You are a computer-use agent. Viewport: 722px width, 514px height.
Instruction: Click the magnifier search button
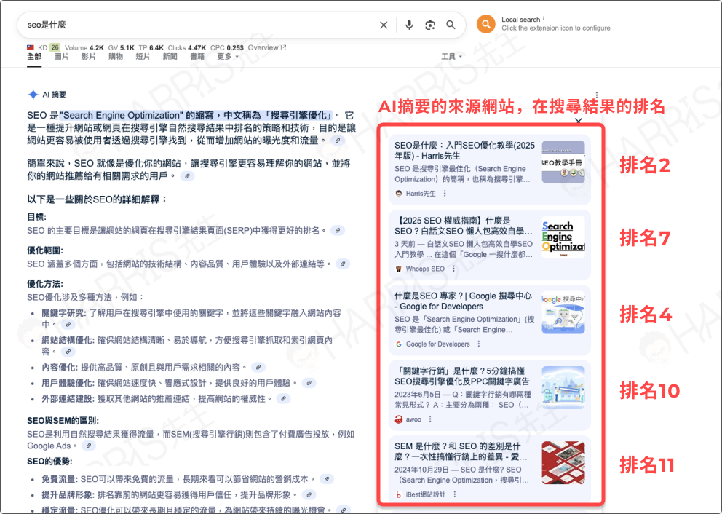[x=451, y=25]
